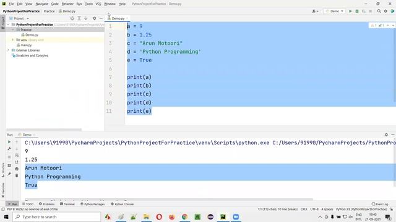Open the Problems tool window
Image resolution: width=396 pixels, height=222 pixels.
(x=47, y=204)
